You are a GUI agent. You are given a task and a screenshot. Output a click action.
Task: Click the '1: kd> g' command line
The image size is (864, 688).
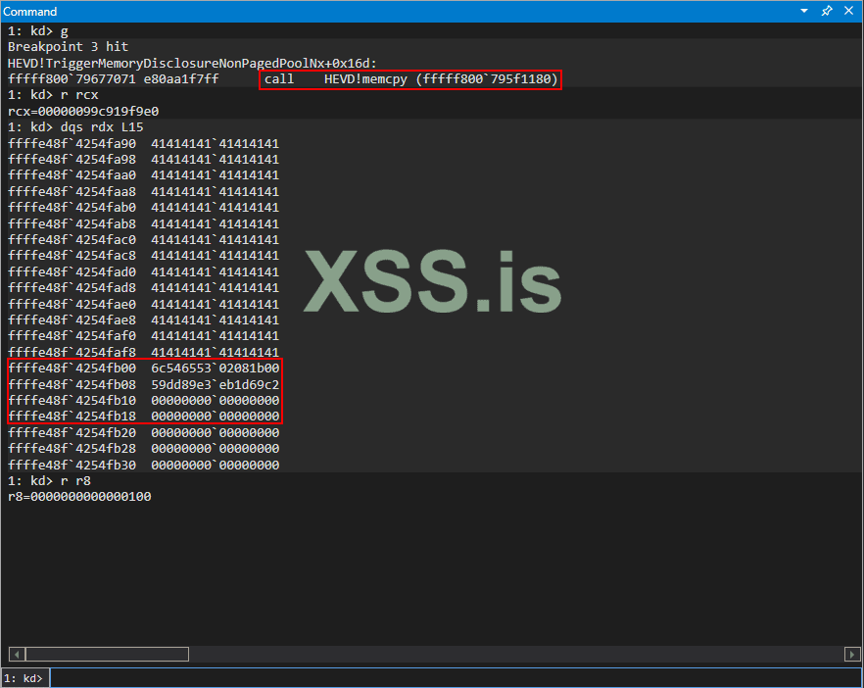tap(38, 31)
